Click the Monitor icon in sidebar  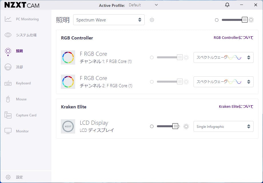(x=8, y=131)
